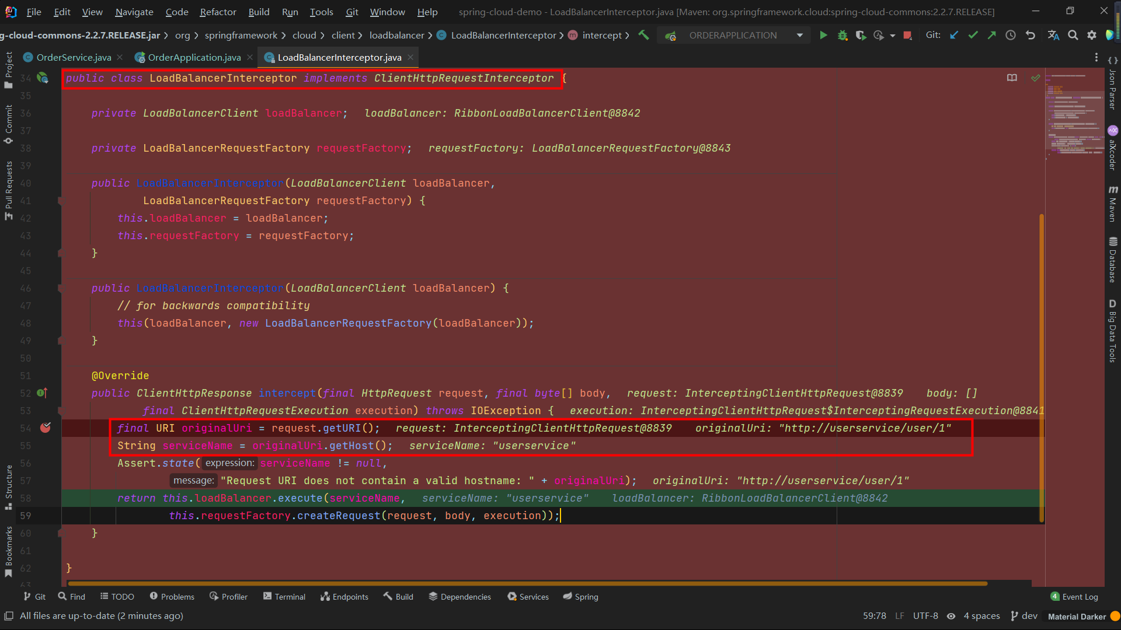Viewport: 1121px width, 630px height.
Task: Open the Refactor menu
Action: click(x=218, y=12)
